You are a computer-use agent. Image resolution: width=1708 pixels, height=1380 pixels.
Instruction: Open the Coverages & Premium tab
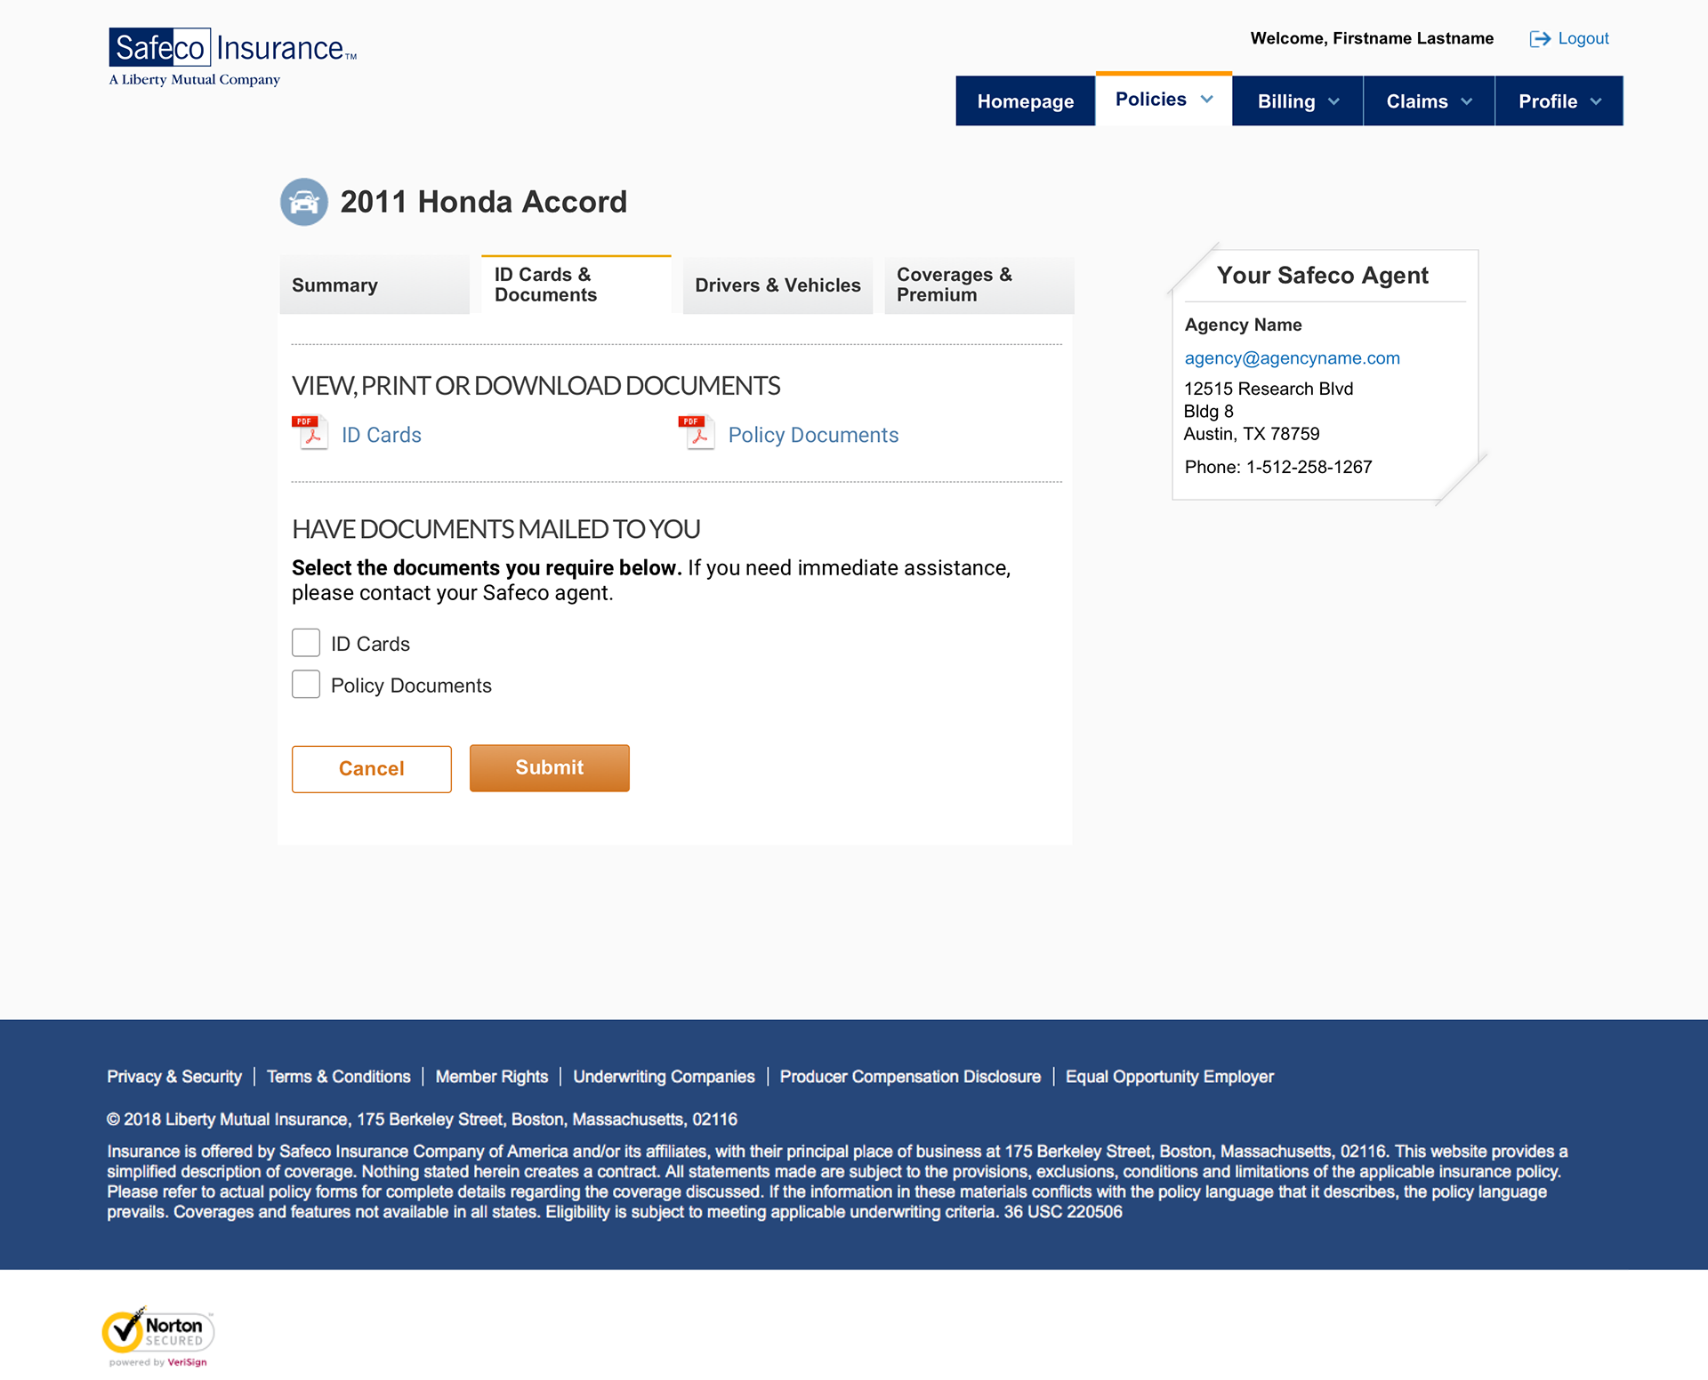tap(979, 285)
